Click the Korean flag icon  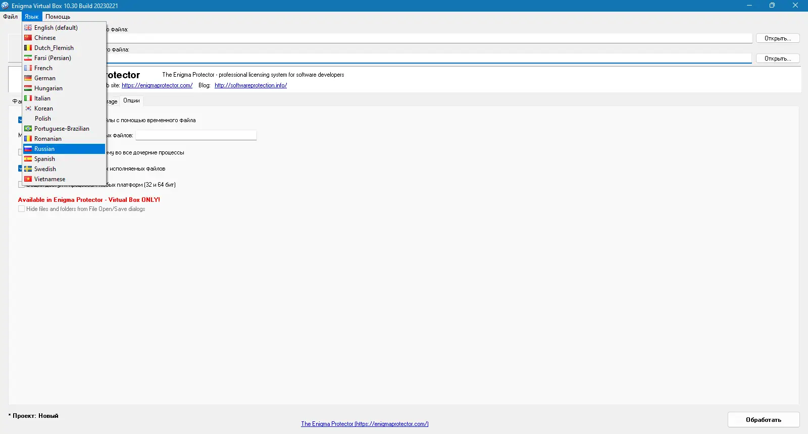click(x=28, y=108)
